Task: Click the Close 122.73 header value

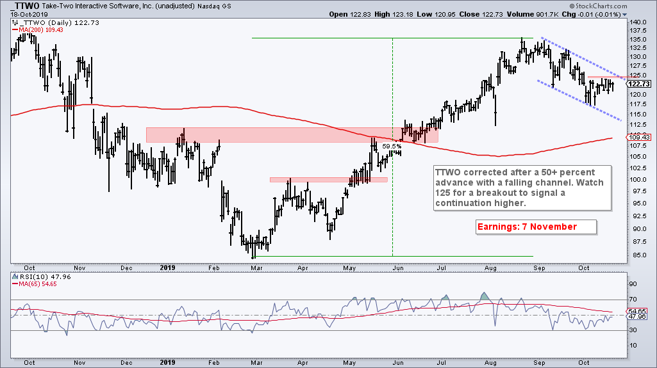Action: point(481,14)
